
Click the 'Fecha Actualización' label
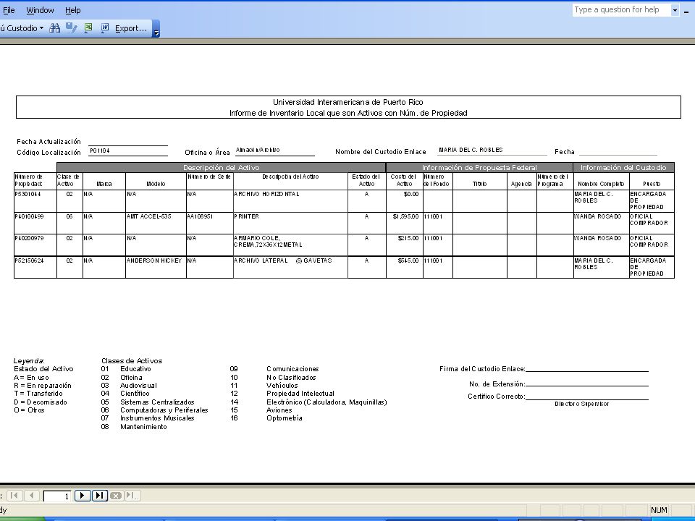49,141
